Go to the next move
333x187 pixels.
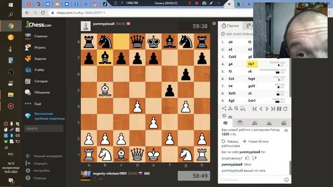click(x=267, y=109)
